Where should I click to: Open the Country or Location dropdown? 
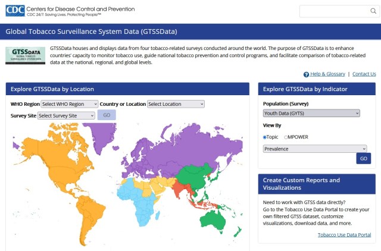coord(176,104)
